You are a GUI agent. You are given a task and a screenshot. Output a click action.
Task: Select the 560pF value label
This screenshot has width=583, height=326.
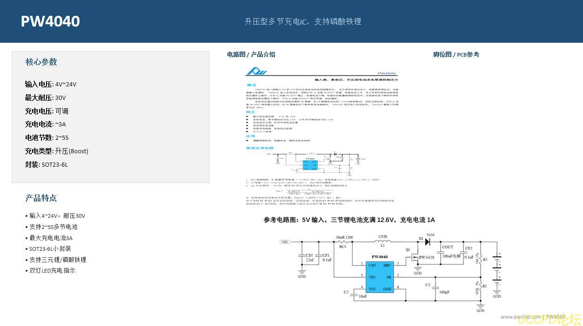445,293
